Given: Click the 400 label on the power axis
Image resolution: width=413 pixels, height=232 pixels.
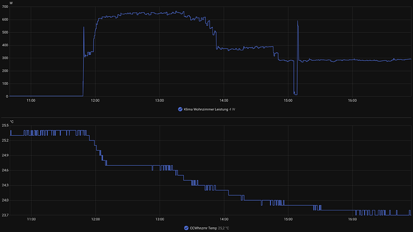Looking at the screenshot, I should coord(5,45).
